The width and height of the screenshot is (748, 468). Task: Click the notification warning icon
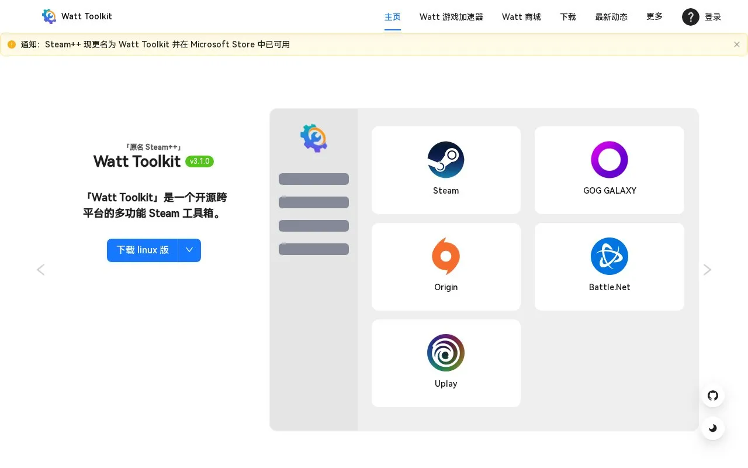[12, 44]
